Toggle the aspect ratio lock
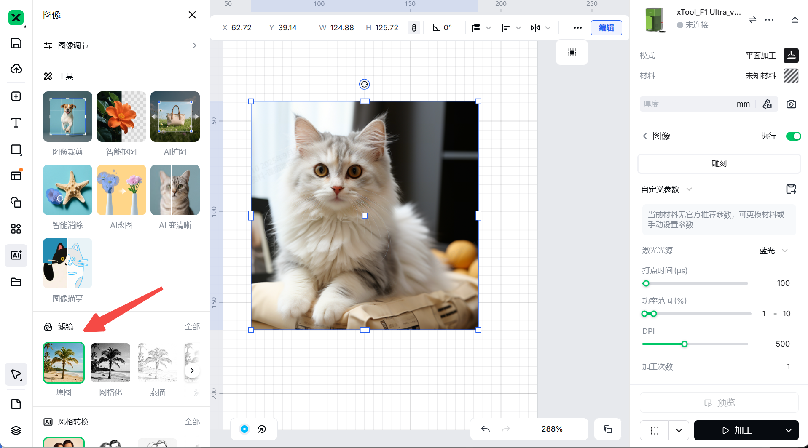Image resolution: width=808 pixels, height=448 pixels. pos(414,28)
